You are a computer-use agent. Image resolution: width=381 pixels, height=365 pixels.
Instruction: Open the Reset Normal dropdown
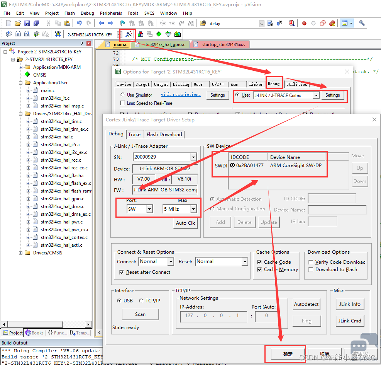(x=245, y=262)
